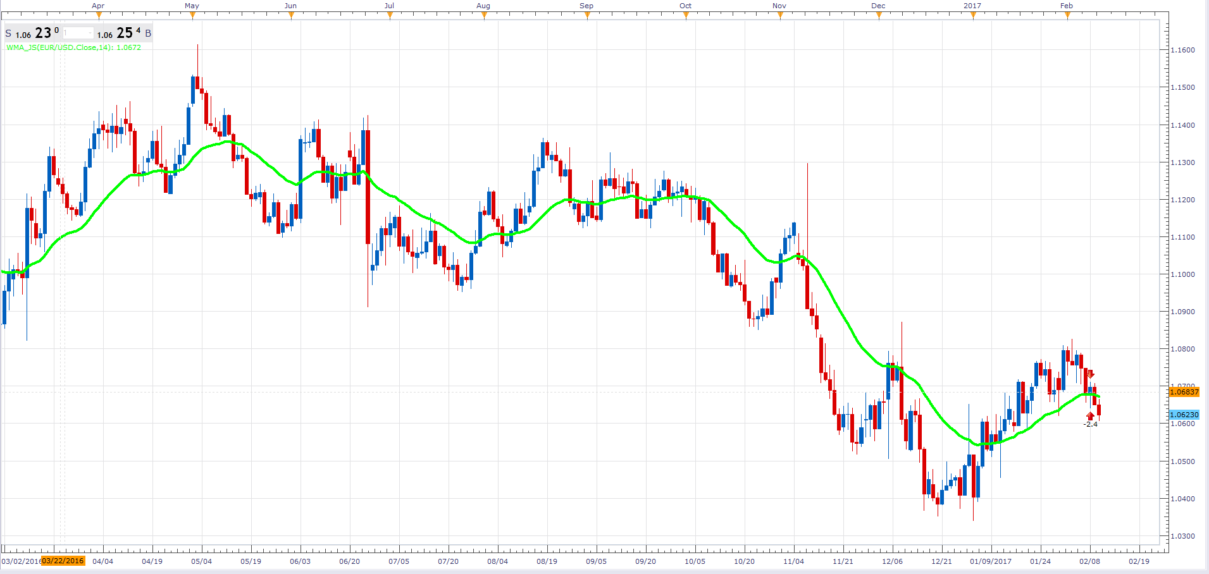This screenshot has height=574, width=1209.
Task: Click the blue 1.06230 current price label
Action: click(1184, 415)
